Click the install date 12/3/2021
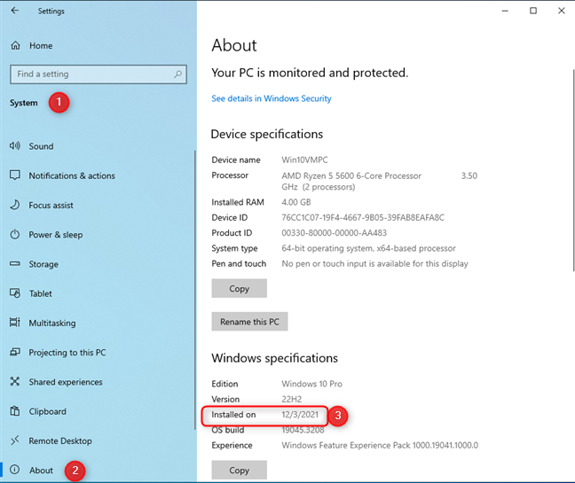Image resolution: width=575 pixels, height=483 pixels. tap(300, 415)
